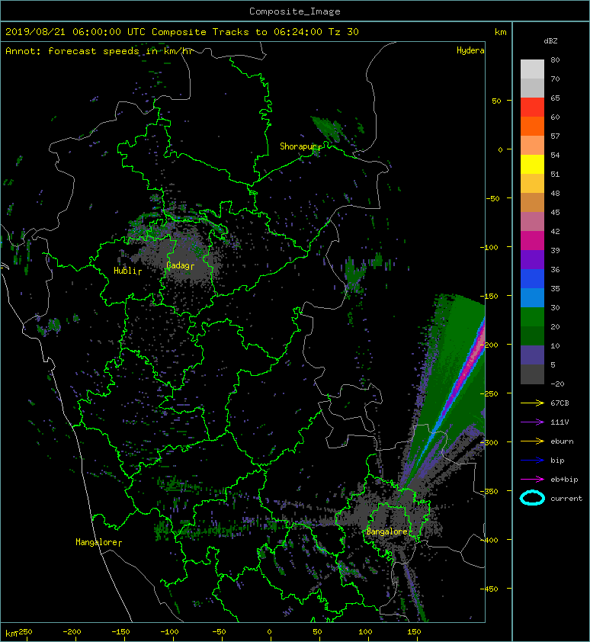
Task: Click the 'Hydera' label at top right of the map
Action: coord(470,50)
